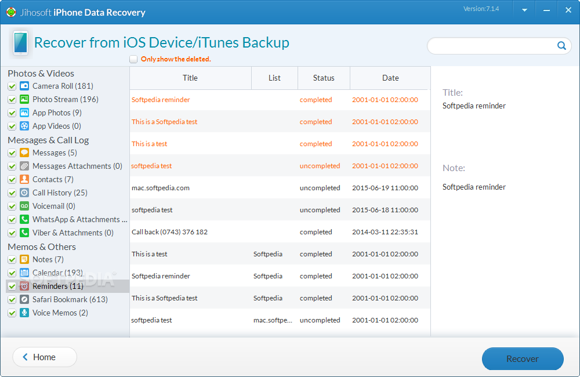Select 'Call back (0743) 376 182' row
This screenshot has height=377, width=580.
pyautogui.click(x=280, y=232)
